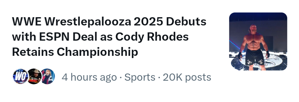Click the word "Wrestlepalooza" in the headline
299x102 pixels.
click(x=88, y=22)
